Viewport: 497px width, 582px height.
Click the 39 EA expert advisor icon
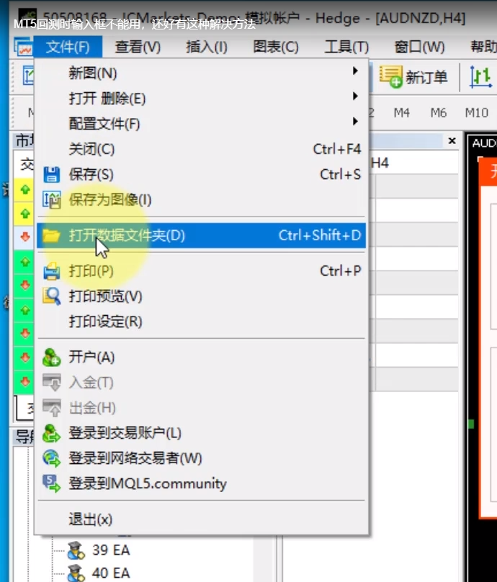(x=76, y=550)
